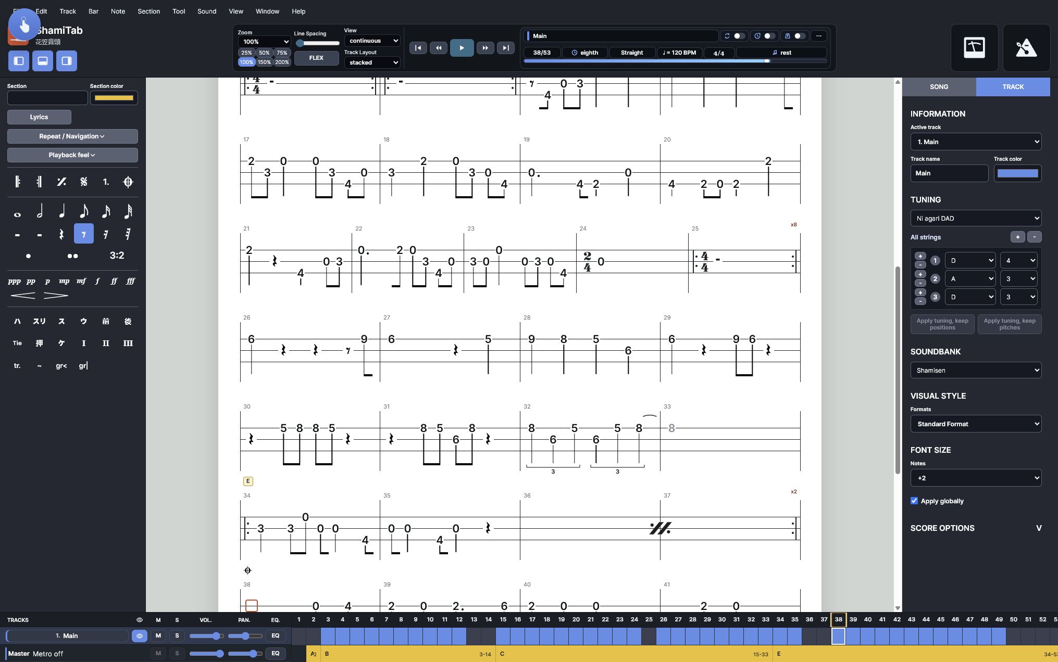
Task: Select half note duration
Action: coord(40,212)
